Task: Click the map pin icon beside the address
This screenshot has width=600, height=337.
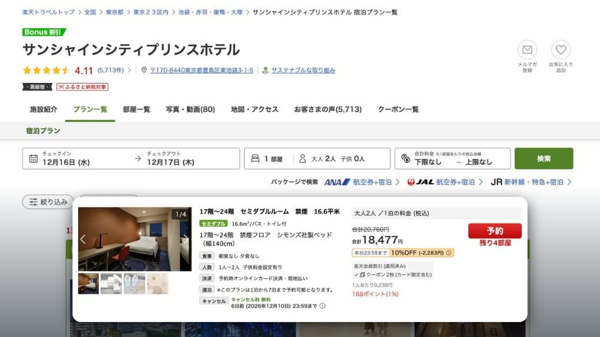Action: coord(144,70)
